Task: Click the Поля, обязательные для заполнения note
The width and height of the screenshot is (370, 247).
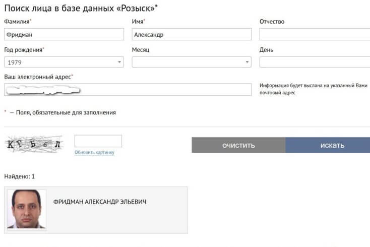Action: coord(66,112)
